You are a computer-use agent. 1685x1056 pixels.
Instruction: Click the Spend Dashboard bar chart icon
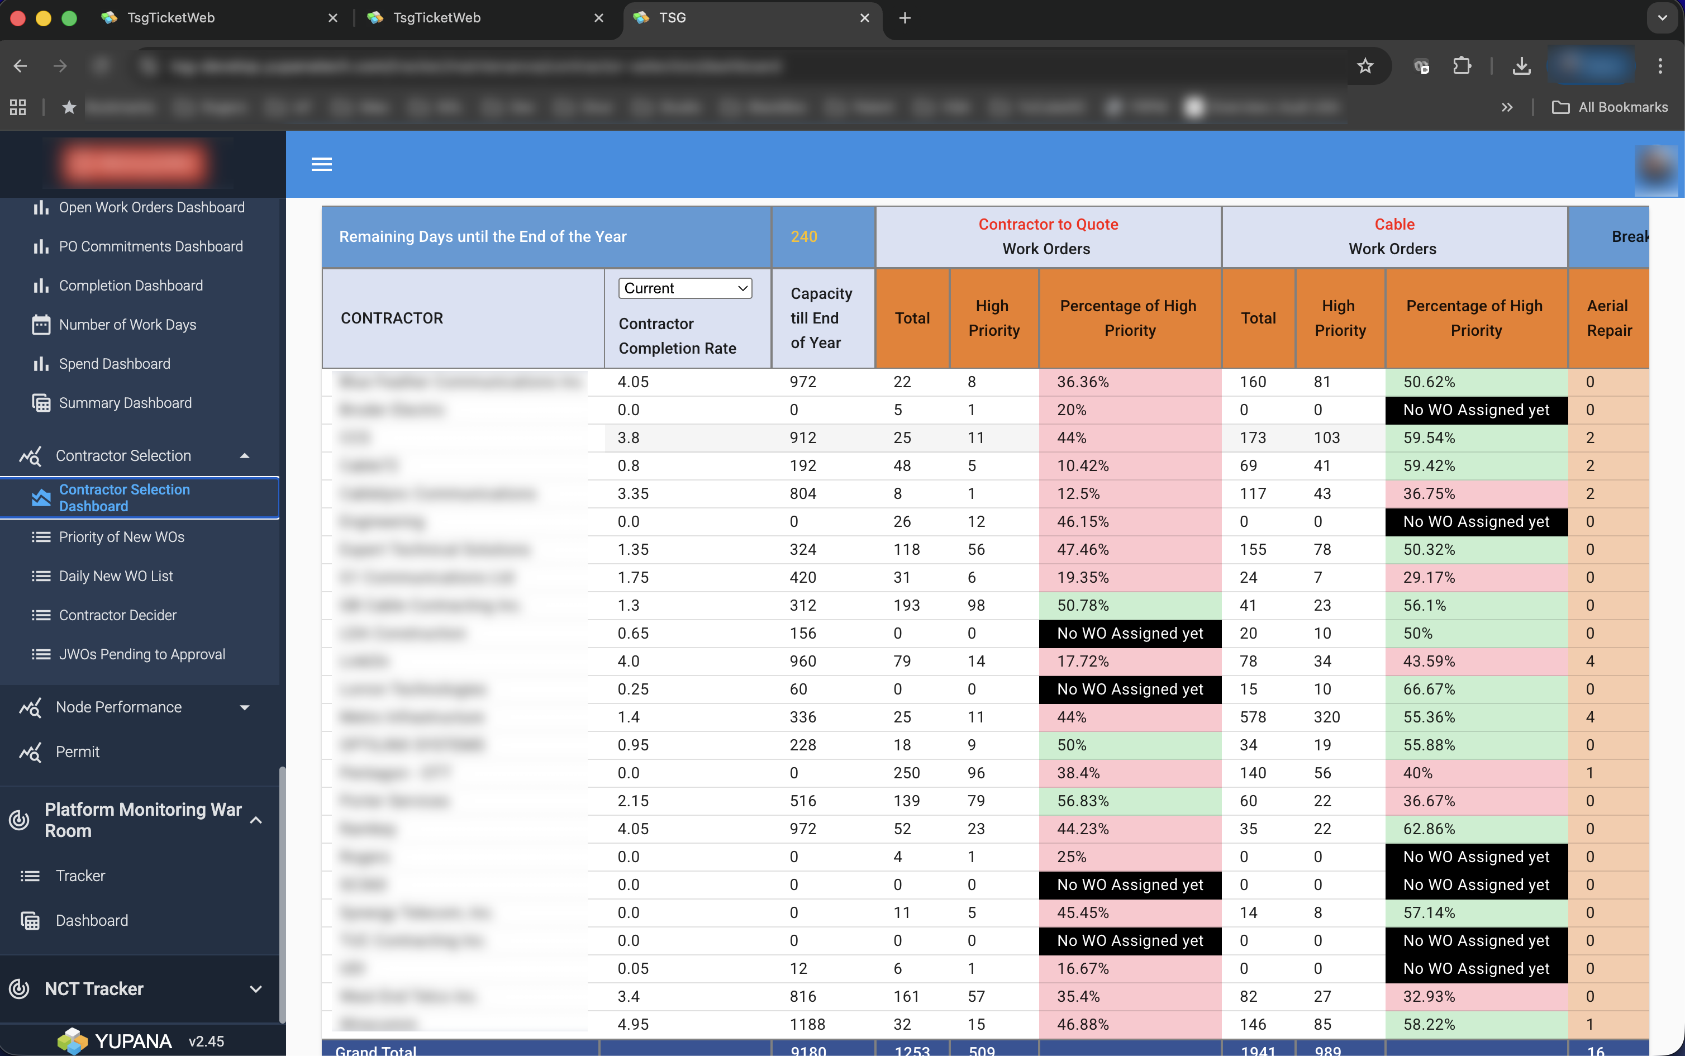41,364
